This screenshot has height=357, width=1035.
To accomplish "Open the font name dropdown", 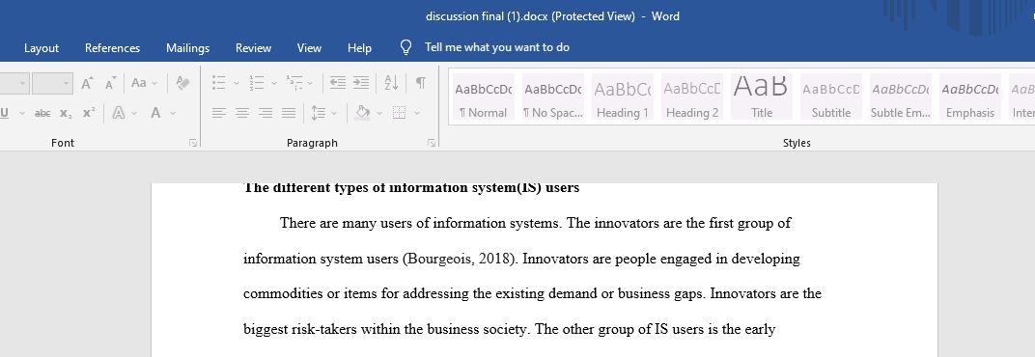I will point(22,83).
